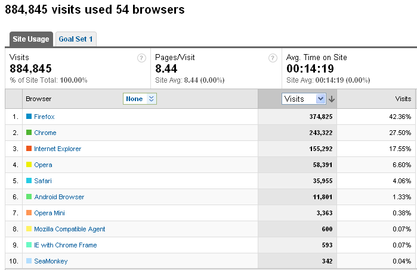Click the descending sort arrow beside Visits
The height and width of the screenshot is (270, 417).
coord(331,99)
